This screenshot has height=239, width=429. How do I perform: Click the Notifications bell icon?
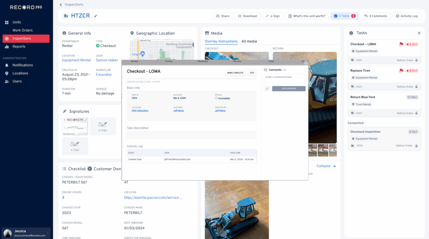pyautogui.click(x=7, y=65)
